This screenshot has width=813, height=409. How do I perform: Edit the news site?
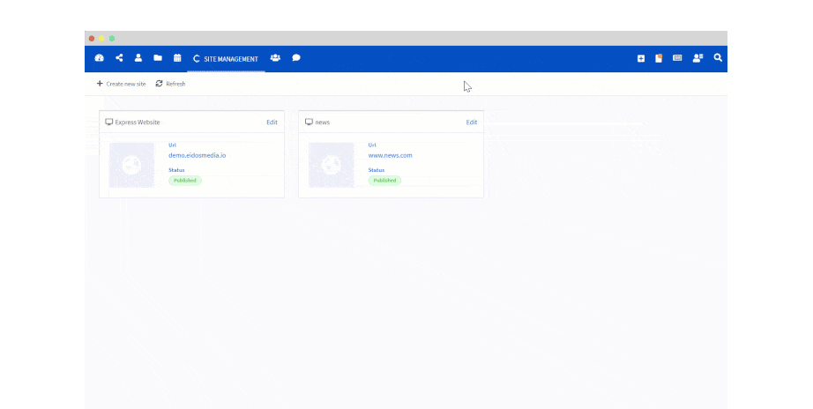[x=472, y=123]
